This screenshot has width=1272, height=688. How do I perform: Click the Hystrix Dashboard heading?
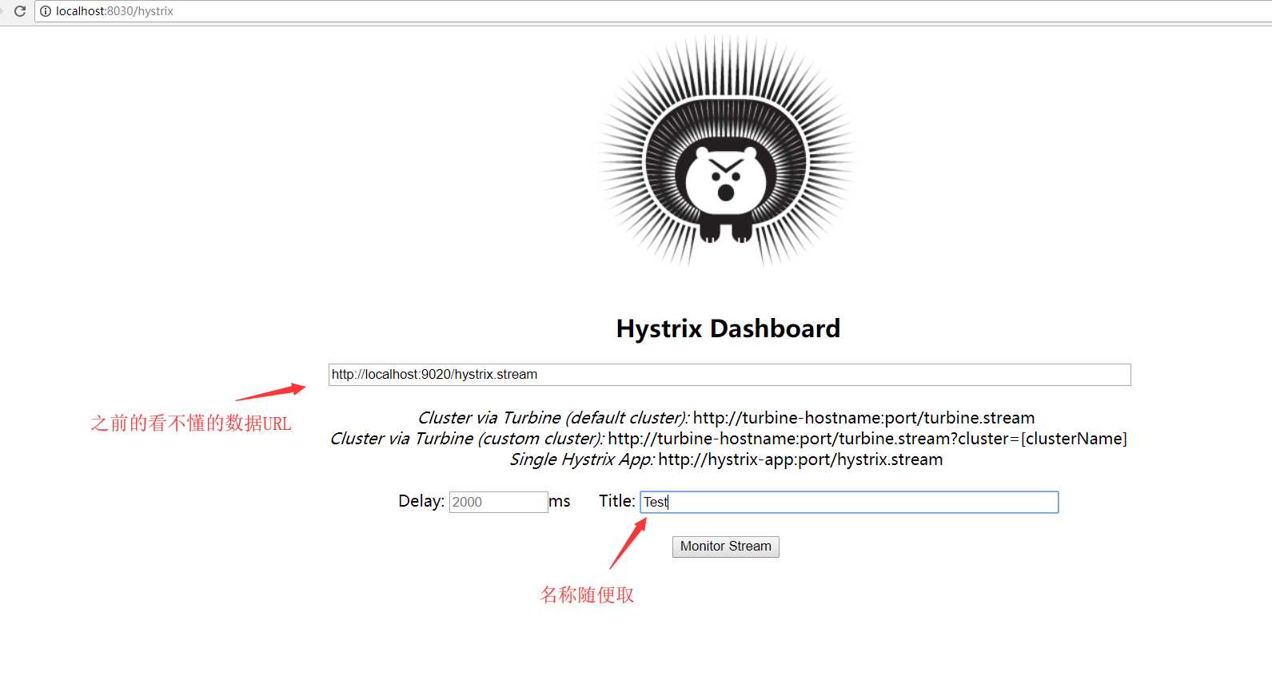pos(728,328)
